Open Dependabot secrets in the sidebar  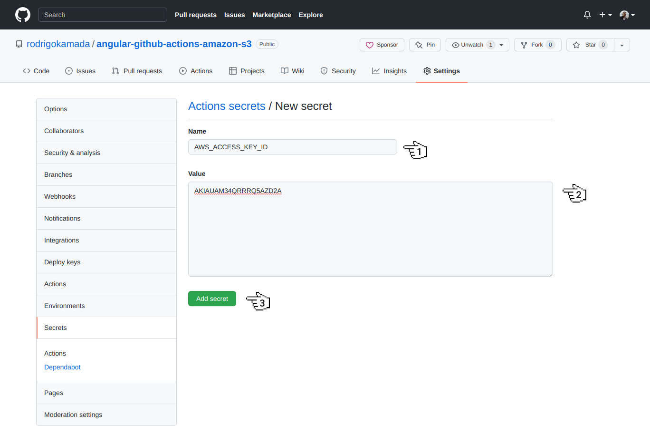(x=62, y=367)
